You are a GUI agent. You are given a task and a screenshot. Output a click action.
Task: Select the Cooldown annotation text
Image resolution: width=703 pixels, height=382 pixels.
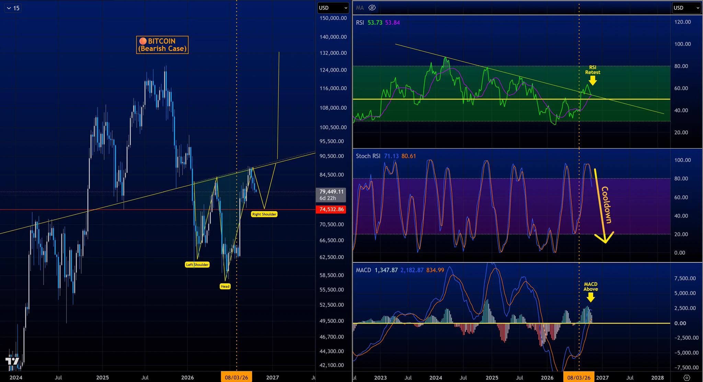pos(607,205)
